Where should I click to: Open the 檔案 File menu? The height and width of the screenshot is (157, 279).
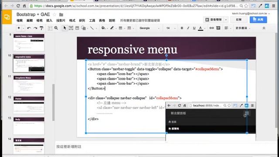20,20
